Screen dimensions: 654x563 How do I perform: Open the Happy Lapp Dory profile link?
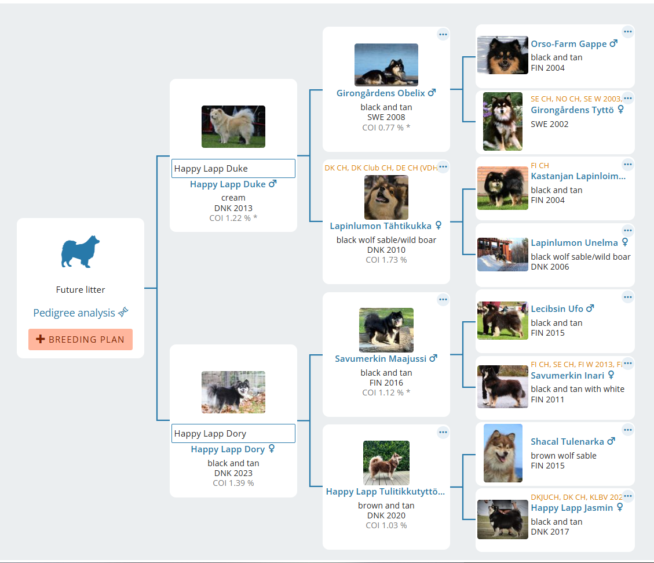click(228, 449)
